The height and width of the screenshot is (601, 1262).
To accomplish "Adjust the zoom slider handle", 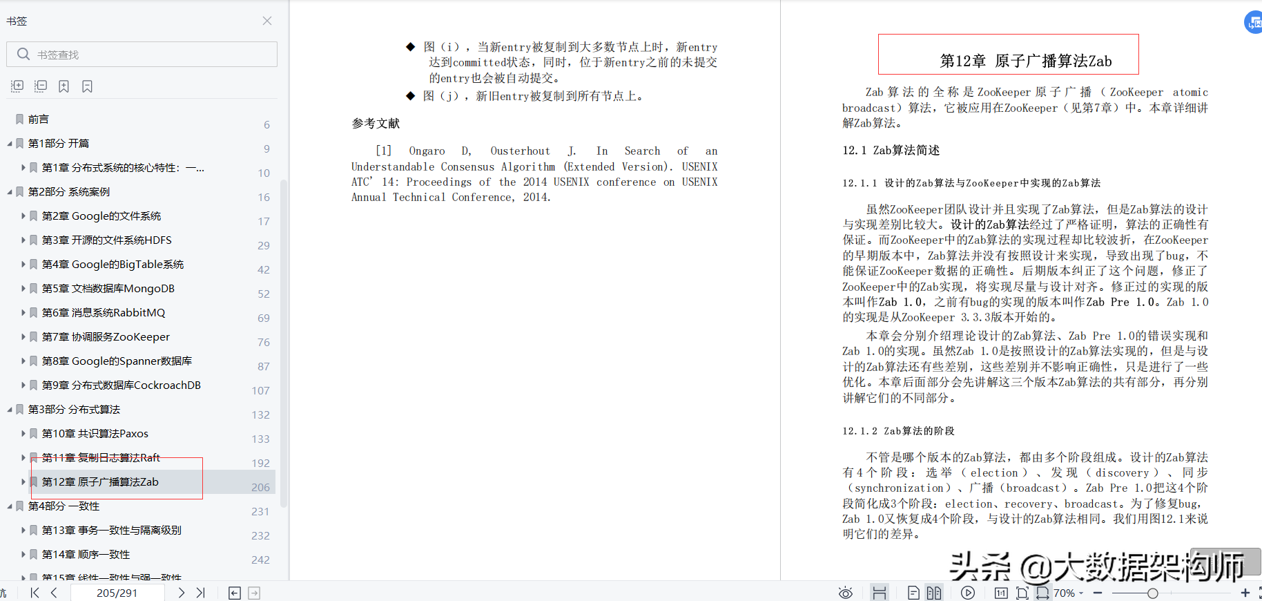I will [1152, 593].
